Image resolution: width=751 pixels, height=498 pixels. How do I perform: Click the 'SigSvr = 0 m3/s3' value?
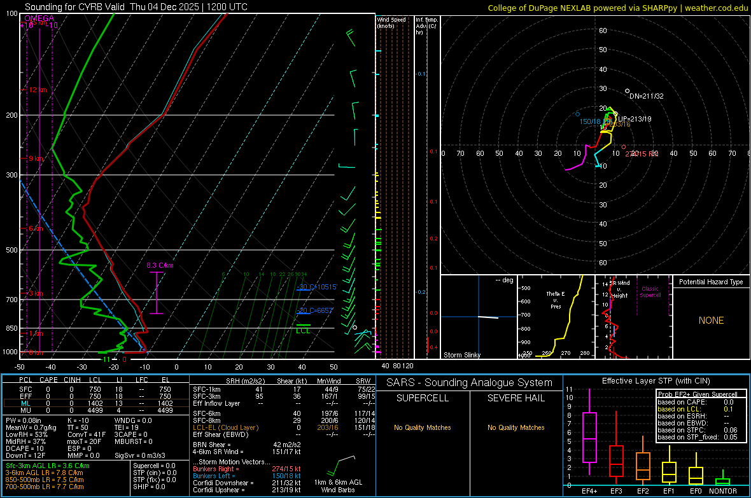point(140,455)
